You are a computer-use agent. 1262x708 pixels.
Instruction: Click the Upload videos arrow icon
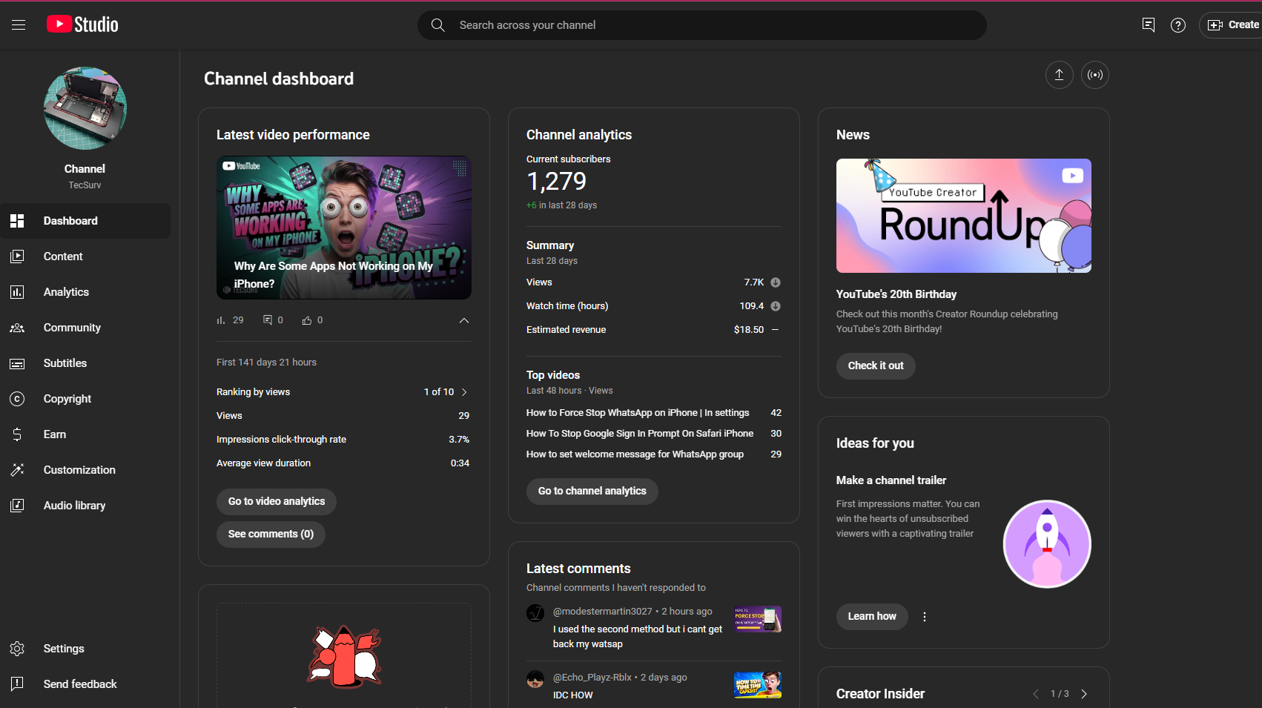coord(1060,75)
